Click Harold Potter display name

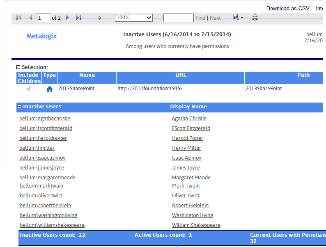187,138
